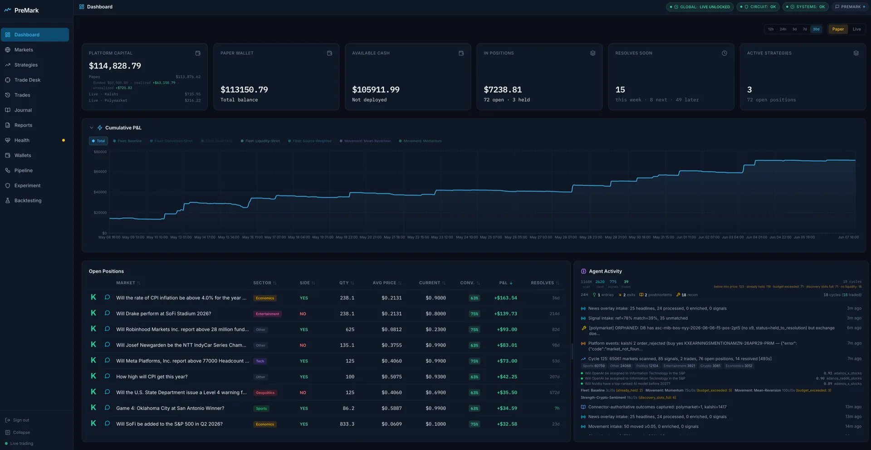Image resolution: width=871 pixels, height=450 pixels.
Task: Click the Platform Capital card icon
Action: pos(198,53)
